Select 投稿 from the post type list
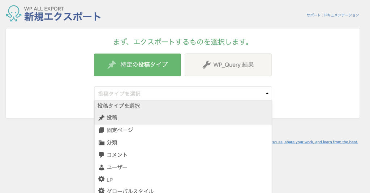 112,118
